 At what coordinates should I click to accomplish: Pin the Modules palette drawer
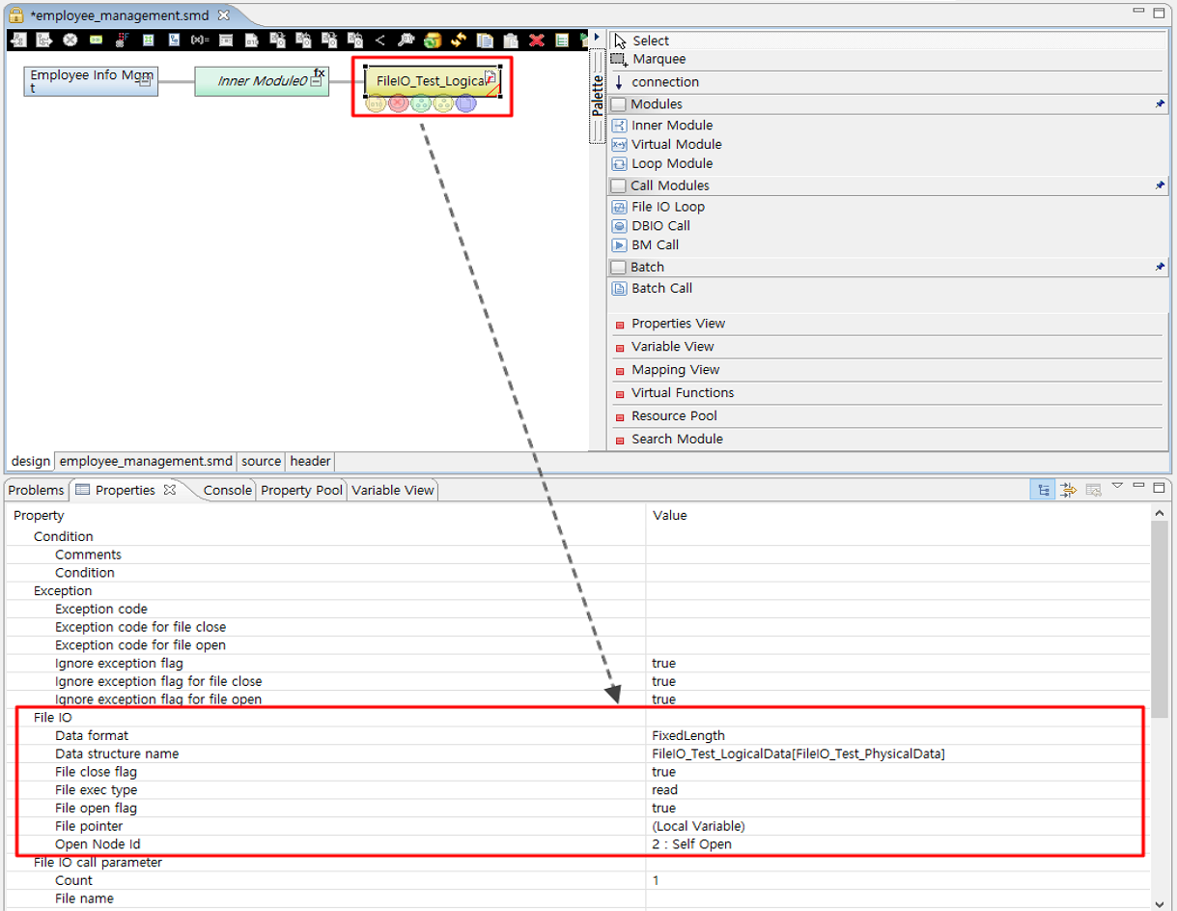pos(1160,104)
